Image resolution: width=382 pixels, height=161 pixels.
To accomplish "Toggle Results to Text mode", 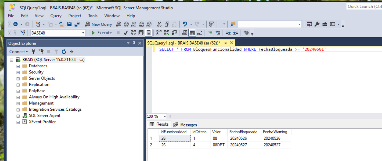I will tap(184, 33).
